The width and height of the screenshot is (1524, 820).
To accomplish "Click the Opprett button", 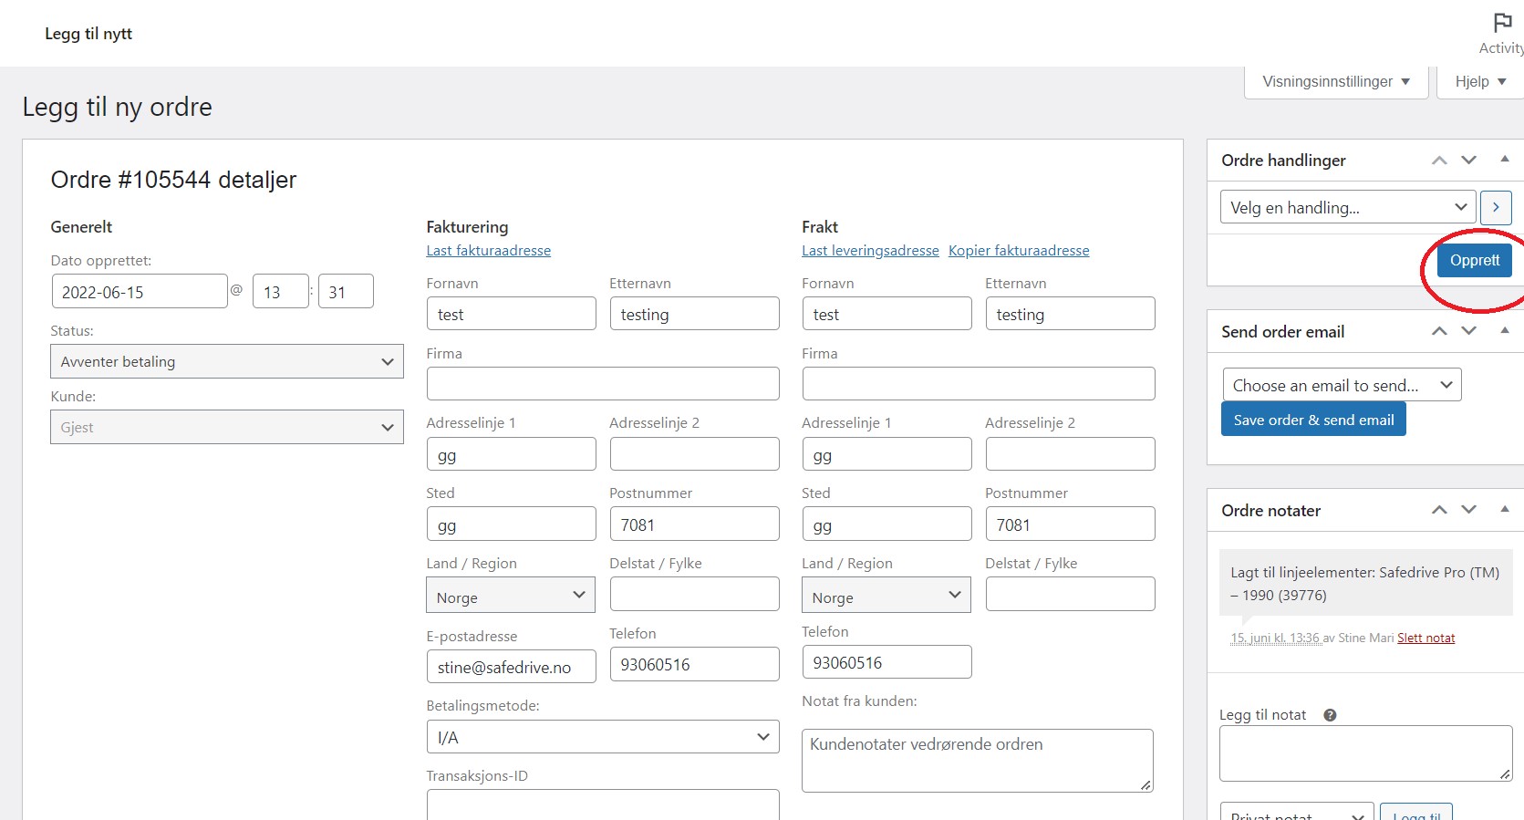I will [1474, 260].
